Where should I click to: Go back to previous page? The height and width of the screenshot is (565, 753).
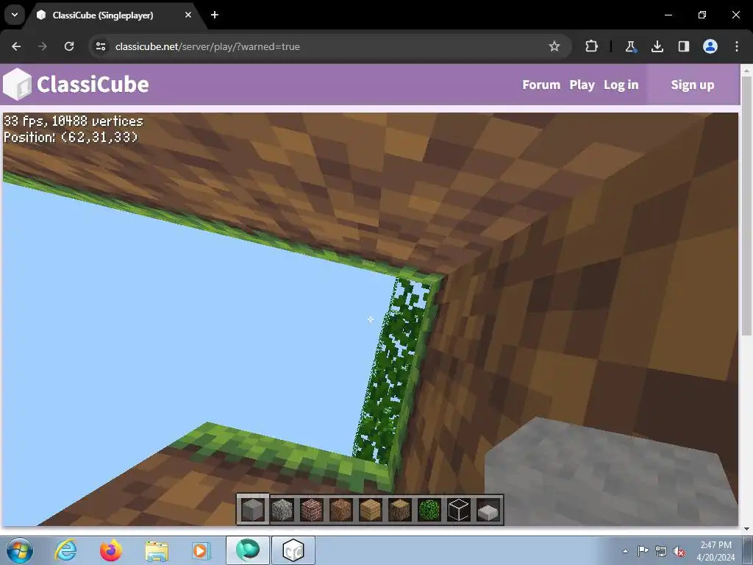(x=16, y=46)
